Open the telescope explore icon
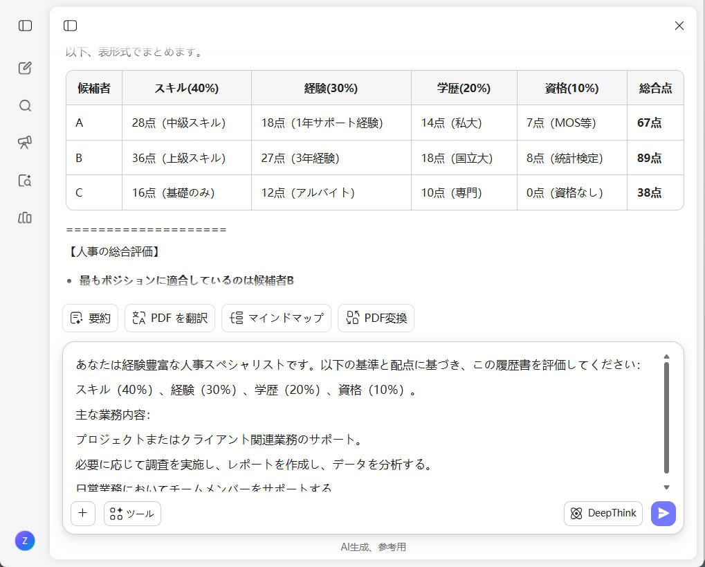Screen dimensions: 705x567 [x=25, y=143]
